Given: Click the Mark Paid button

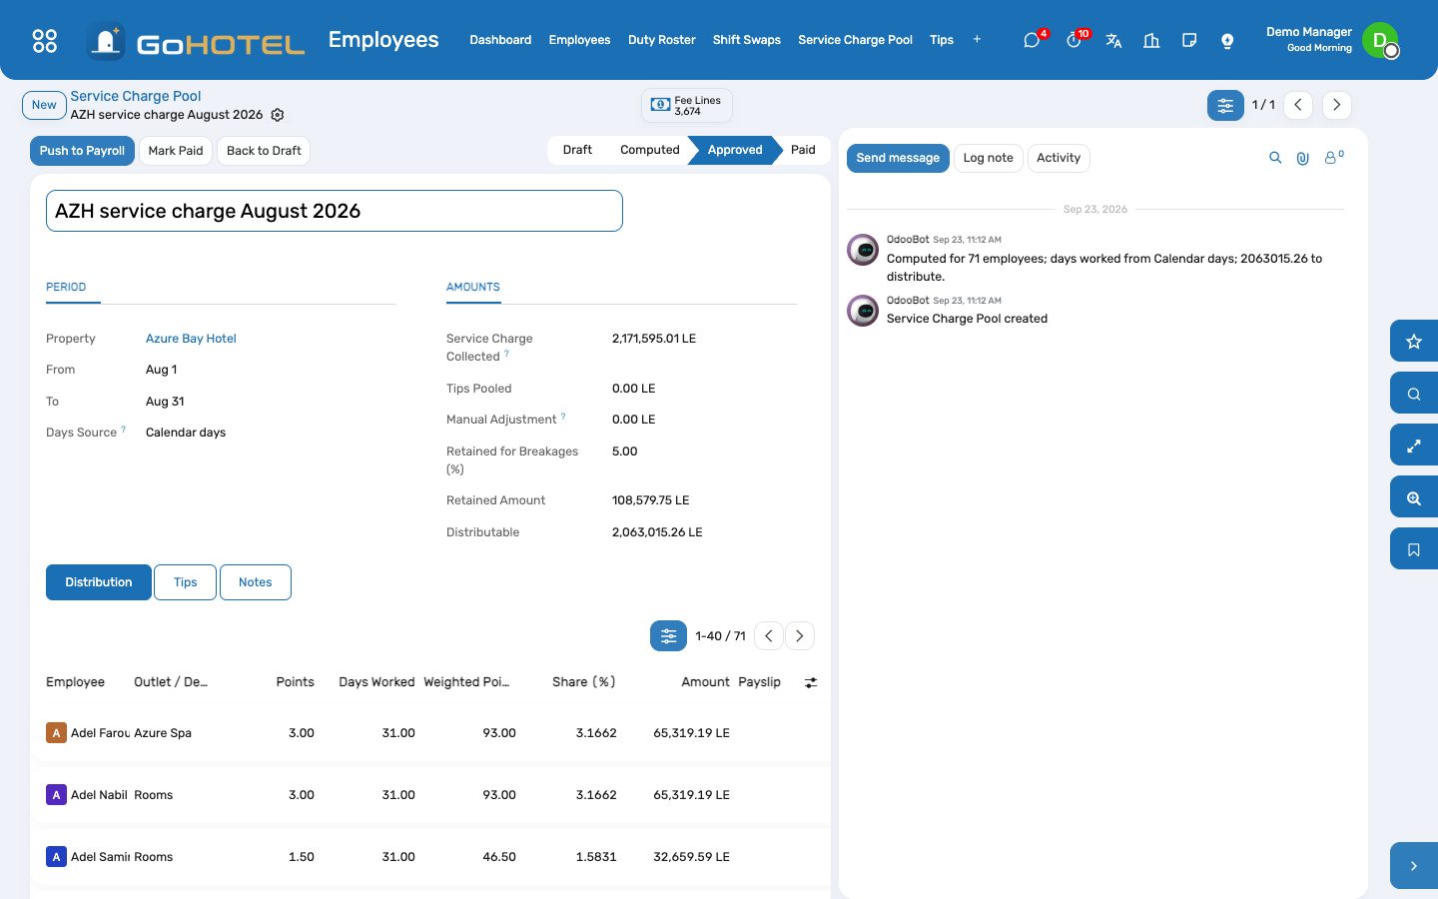Looking at the screenshot, I should 176,151.
